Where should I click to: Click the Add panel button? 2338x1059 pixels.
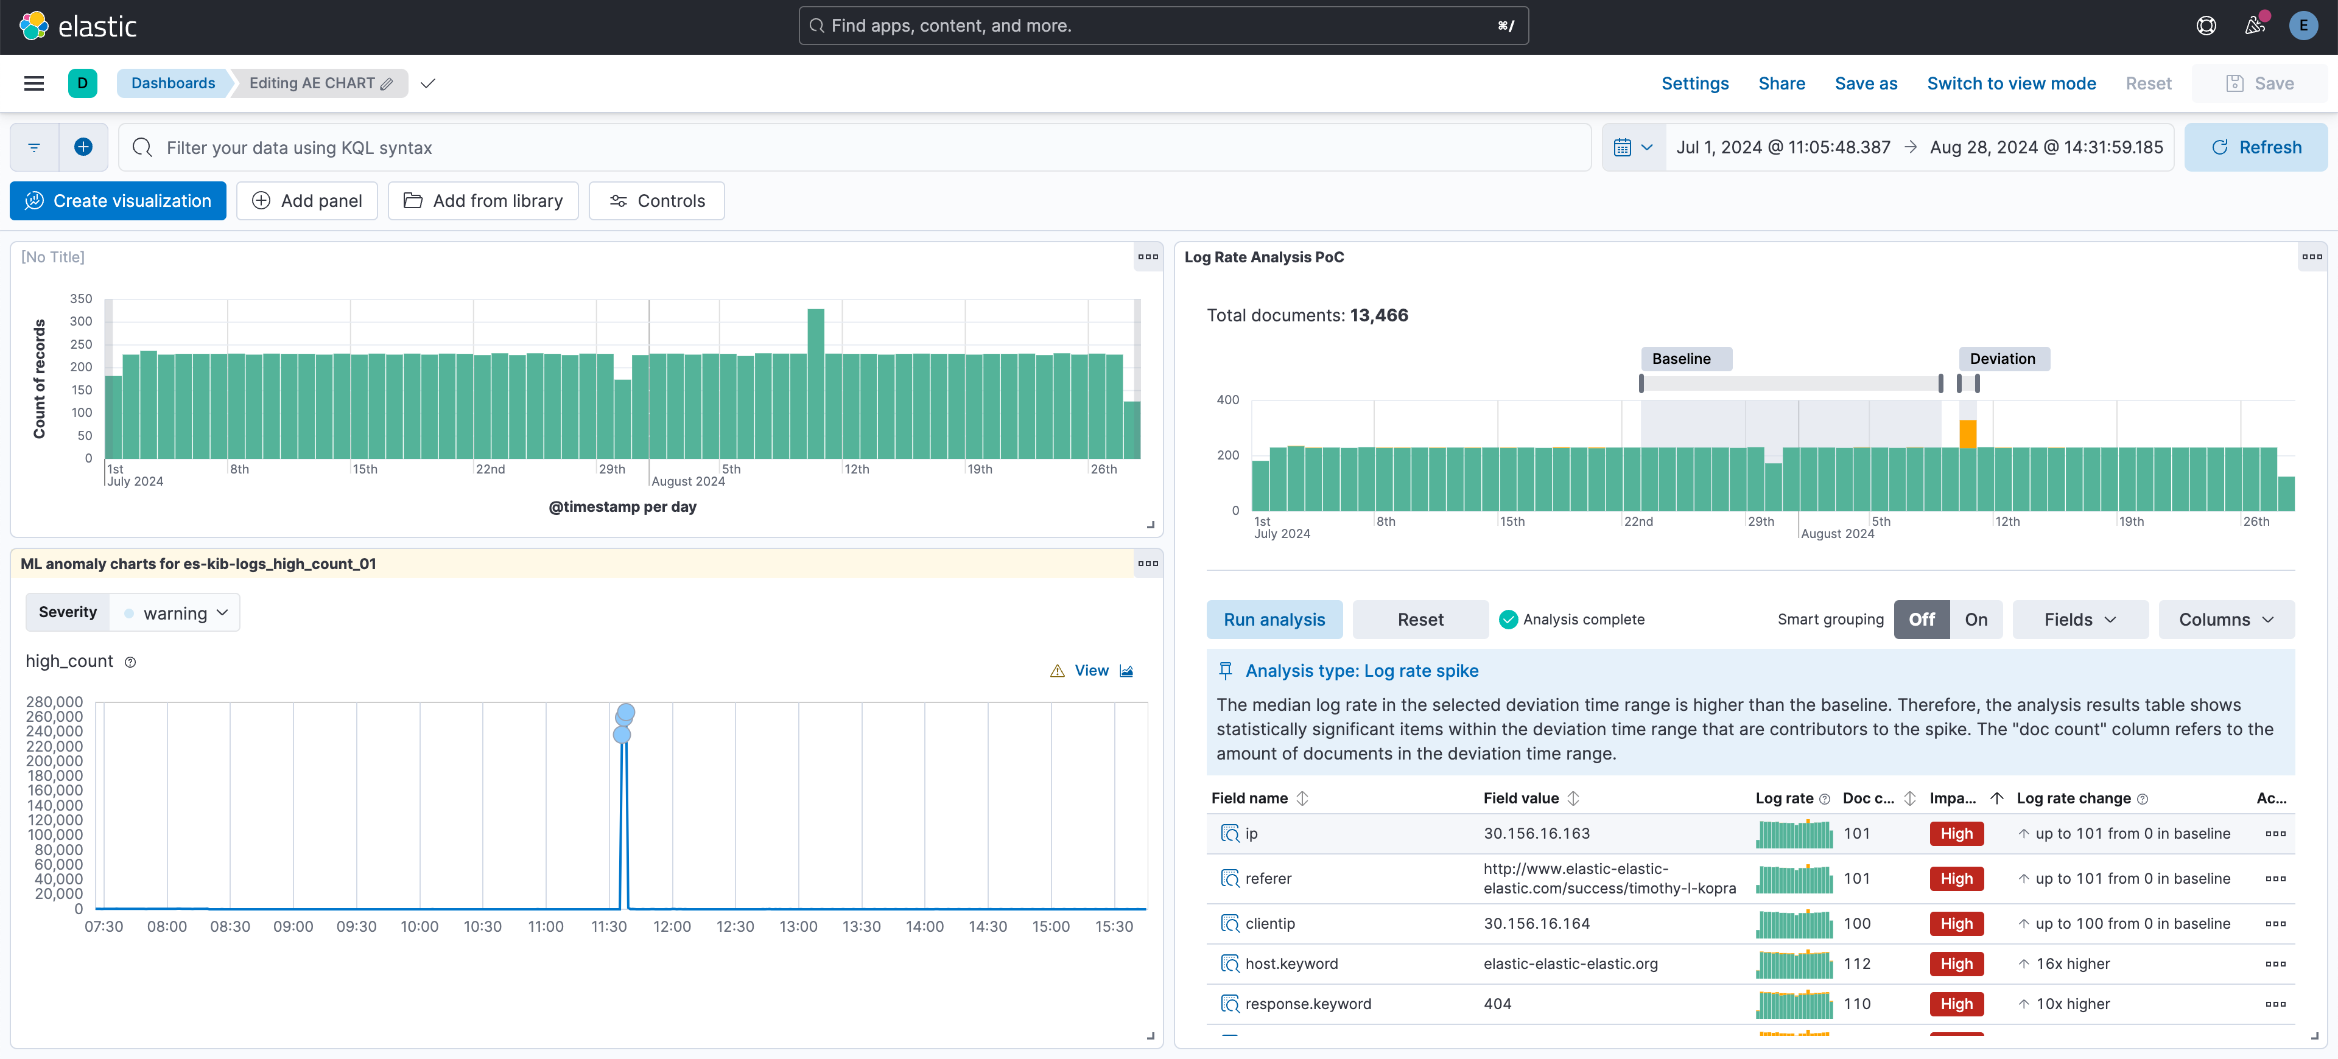click(307, 201)
